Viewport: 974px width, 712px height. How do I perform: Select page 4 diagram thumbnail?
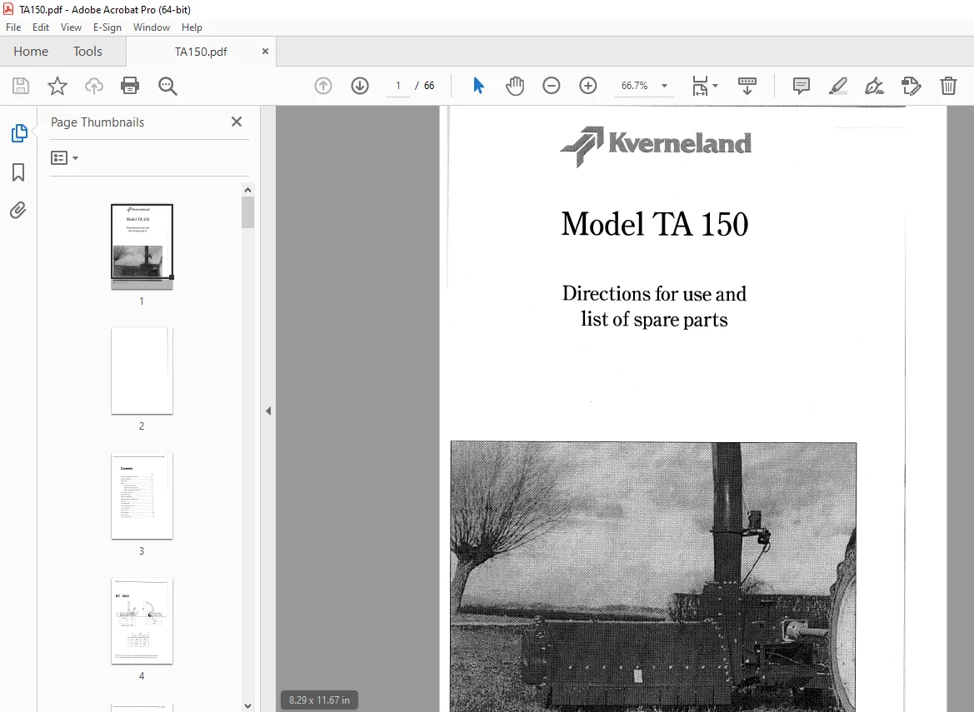142,620
